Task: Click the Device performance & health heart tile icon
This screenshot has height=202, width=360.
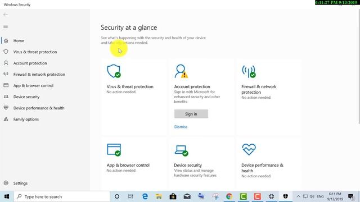Action: tap(249, 149)
